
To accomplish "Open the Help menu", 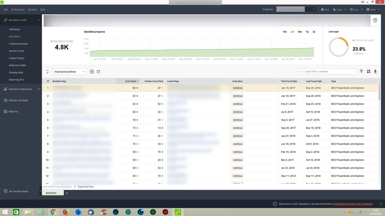I will pos(43,10).
